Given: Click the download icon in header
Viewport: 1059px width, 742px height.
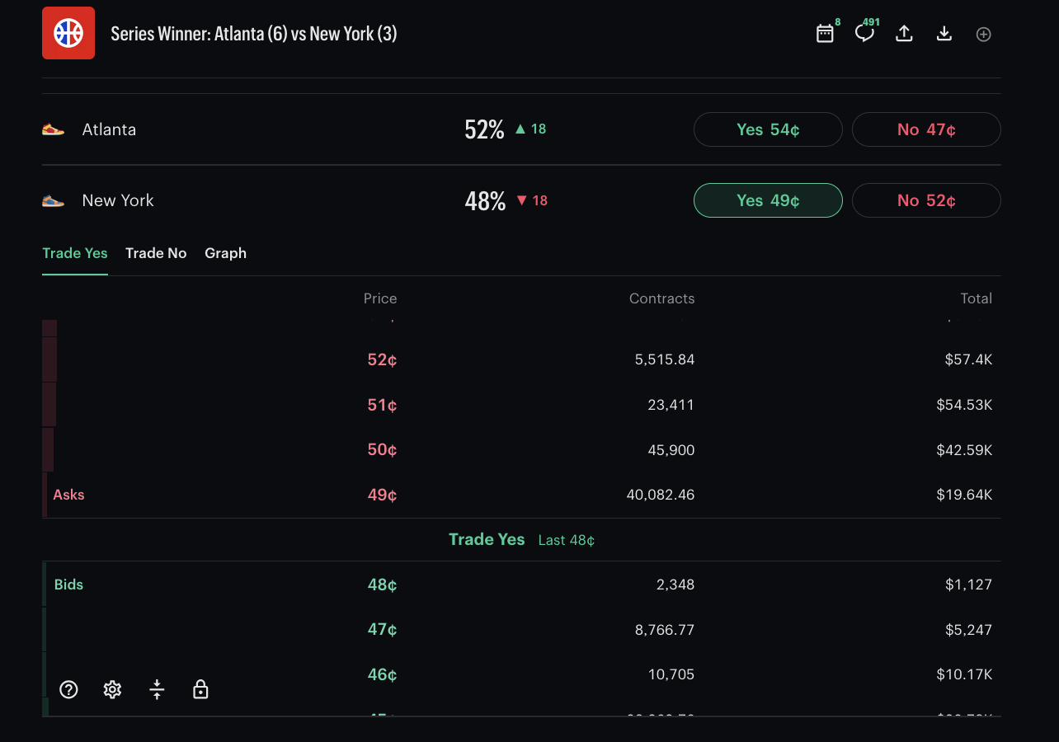Looking at the screenshot, I should coord(944,34).
